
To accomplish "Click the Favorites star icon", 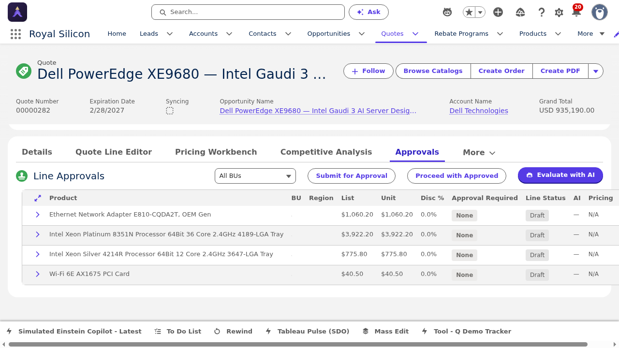I will [x=469, y=12].
